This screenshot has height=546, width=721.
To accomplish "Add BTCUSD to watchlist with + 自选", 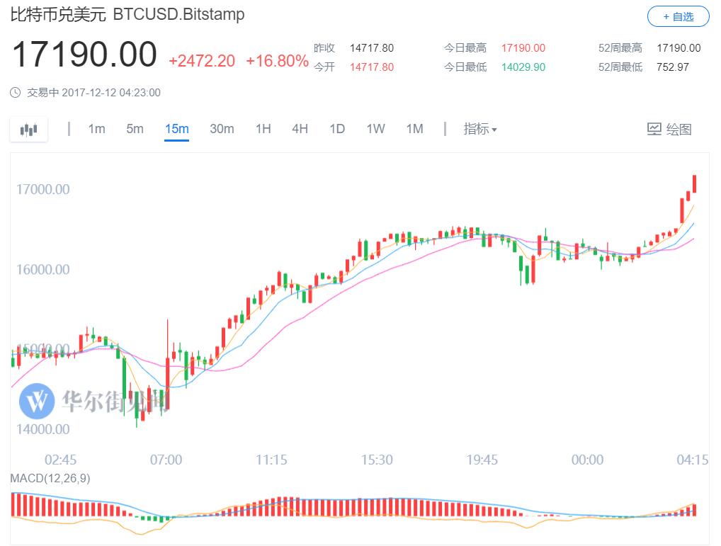I will pos(679,16).
